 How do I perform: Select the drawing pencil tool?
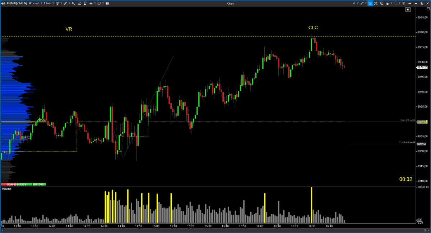click(65, 3)
